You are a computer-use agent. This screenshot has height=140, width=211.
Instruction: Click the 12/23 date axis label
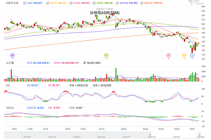click(83, 129)
